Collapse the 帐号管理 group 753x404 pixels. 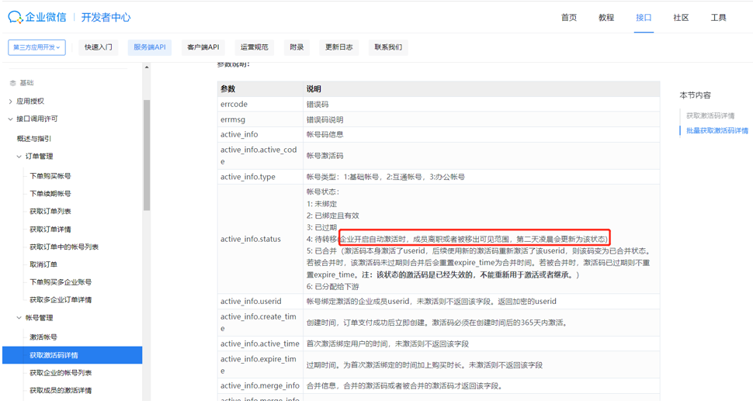point(19,318)
